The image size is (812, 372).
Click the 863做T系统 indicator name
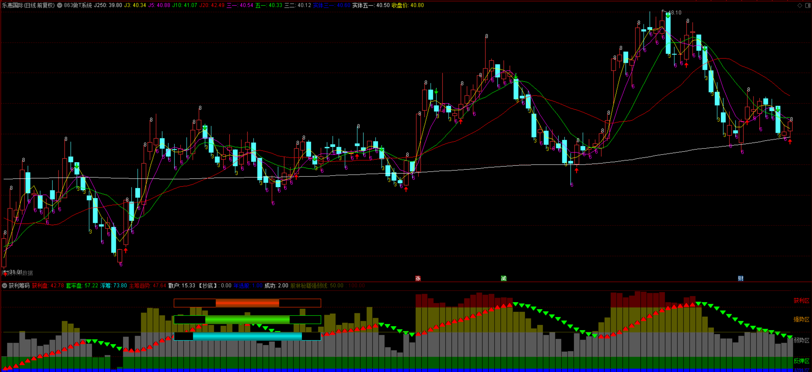tap(78, 5)
